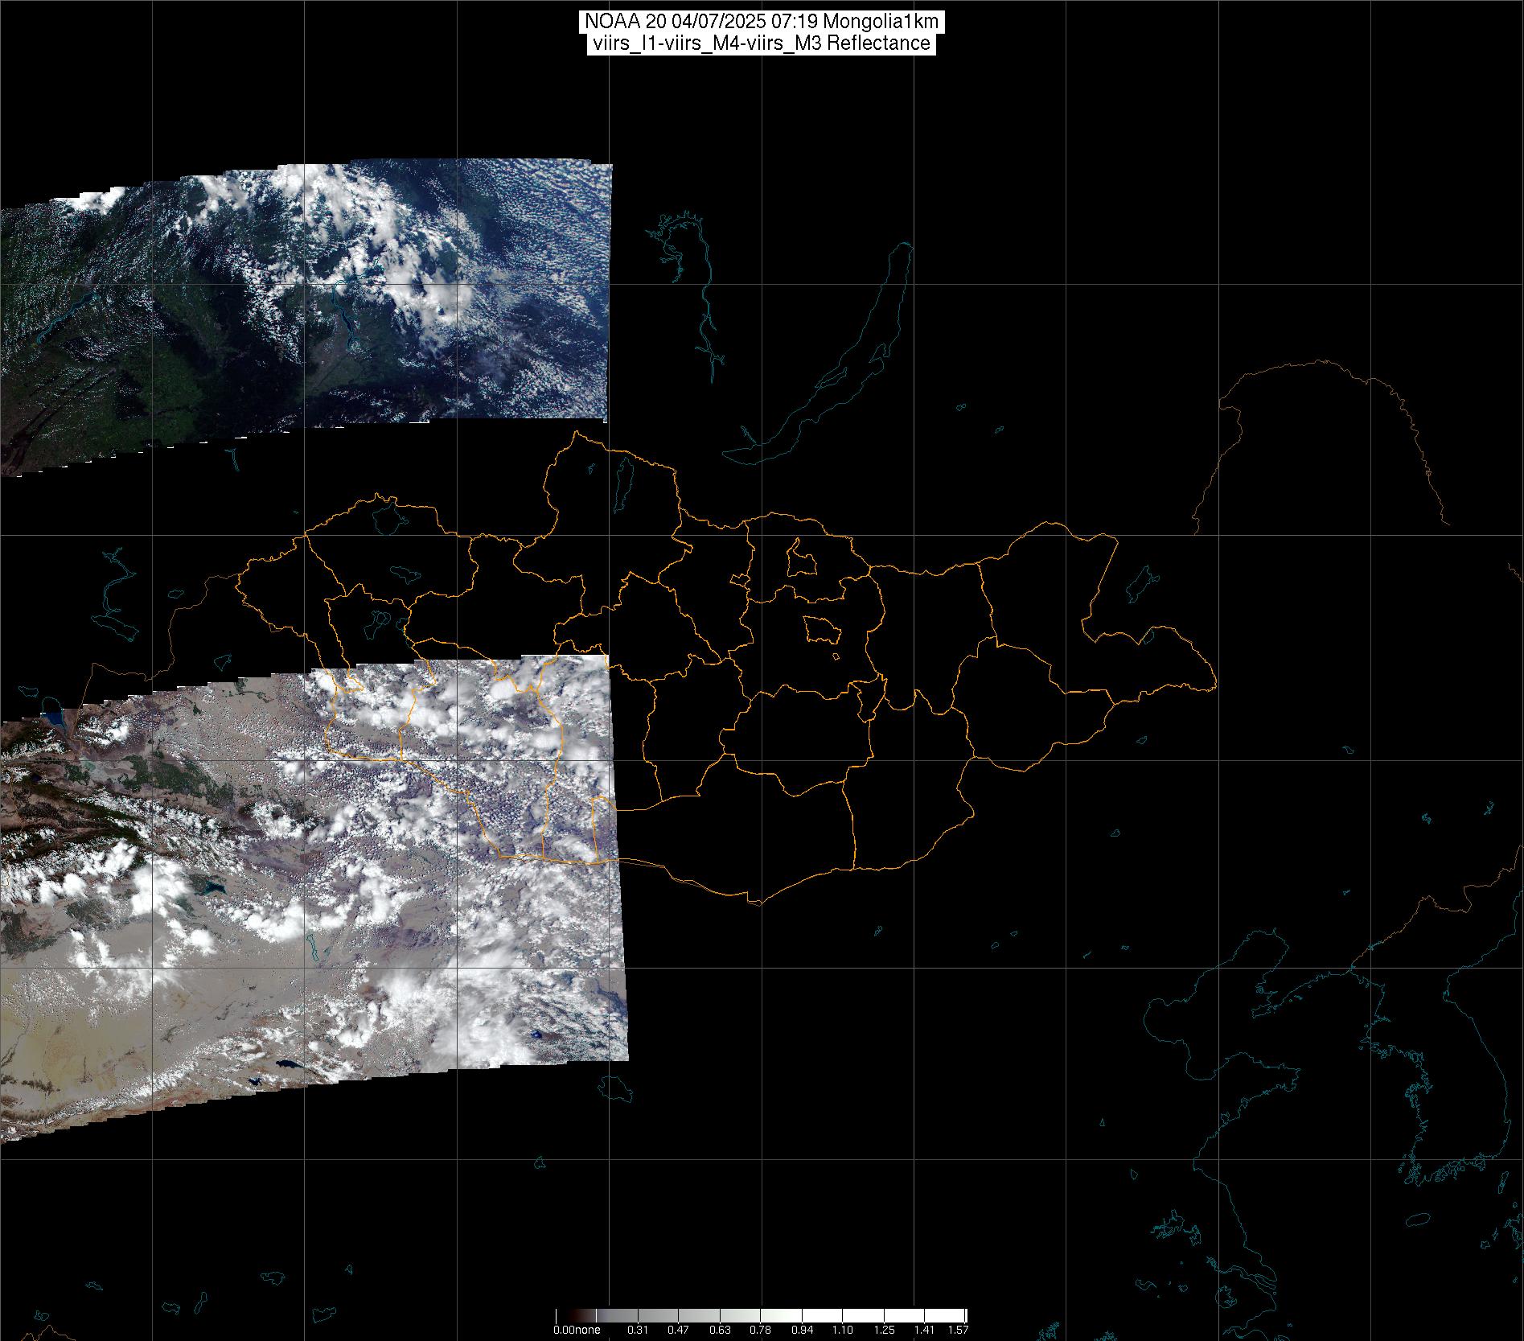1524x1341 pixels.
Task: Click the "0.00none" colorbar label
Action: point(576,1330)
